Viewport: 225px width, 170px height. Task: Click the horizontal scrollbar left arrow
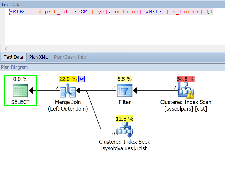click(x=6, y=49)
